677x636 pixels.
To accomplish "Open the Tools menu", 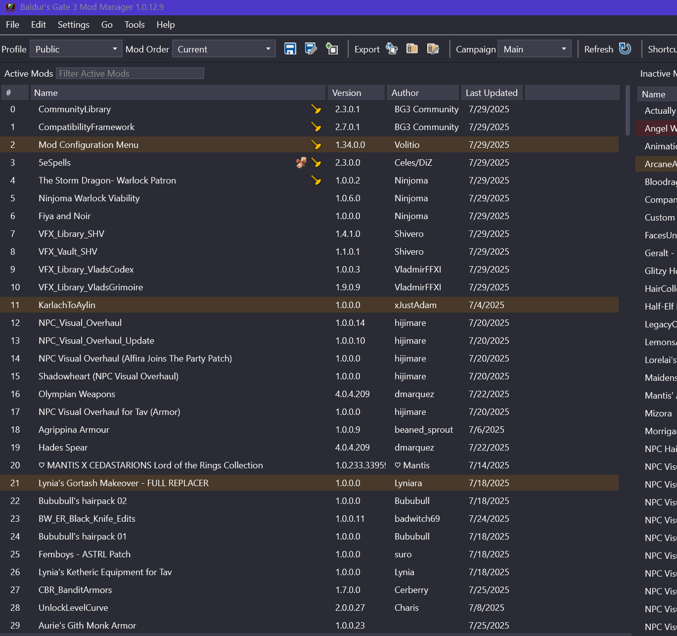I will coord(135,25).
